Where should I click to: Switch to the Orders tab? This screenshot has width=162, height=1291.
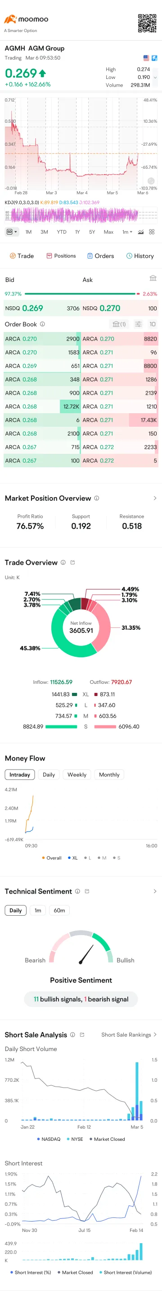[100, 256]
